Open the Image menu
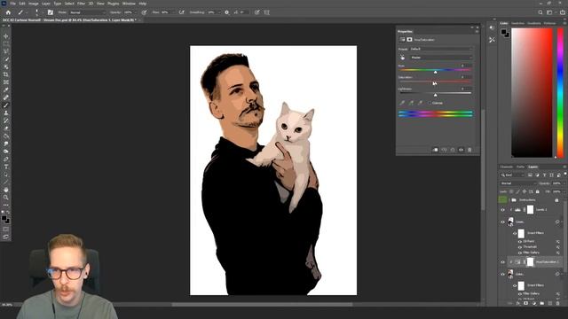Viewport: 568px width, 319px height. tap(34, 4)
